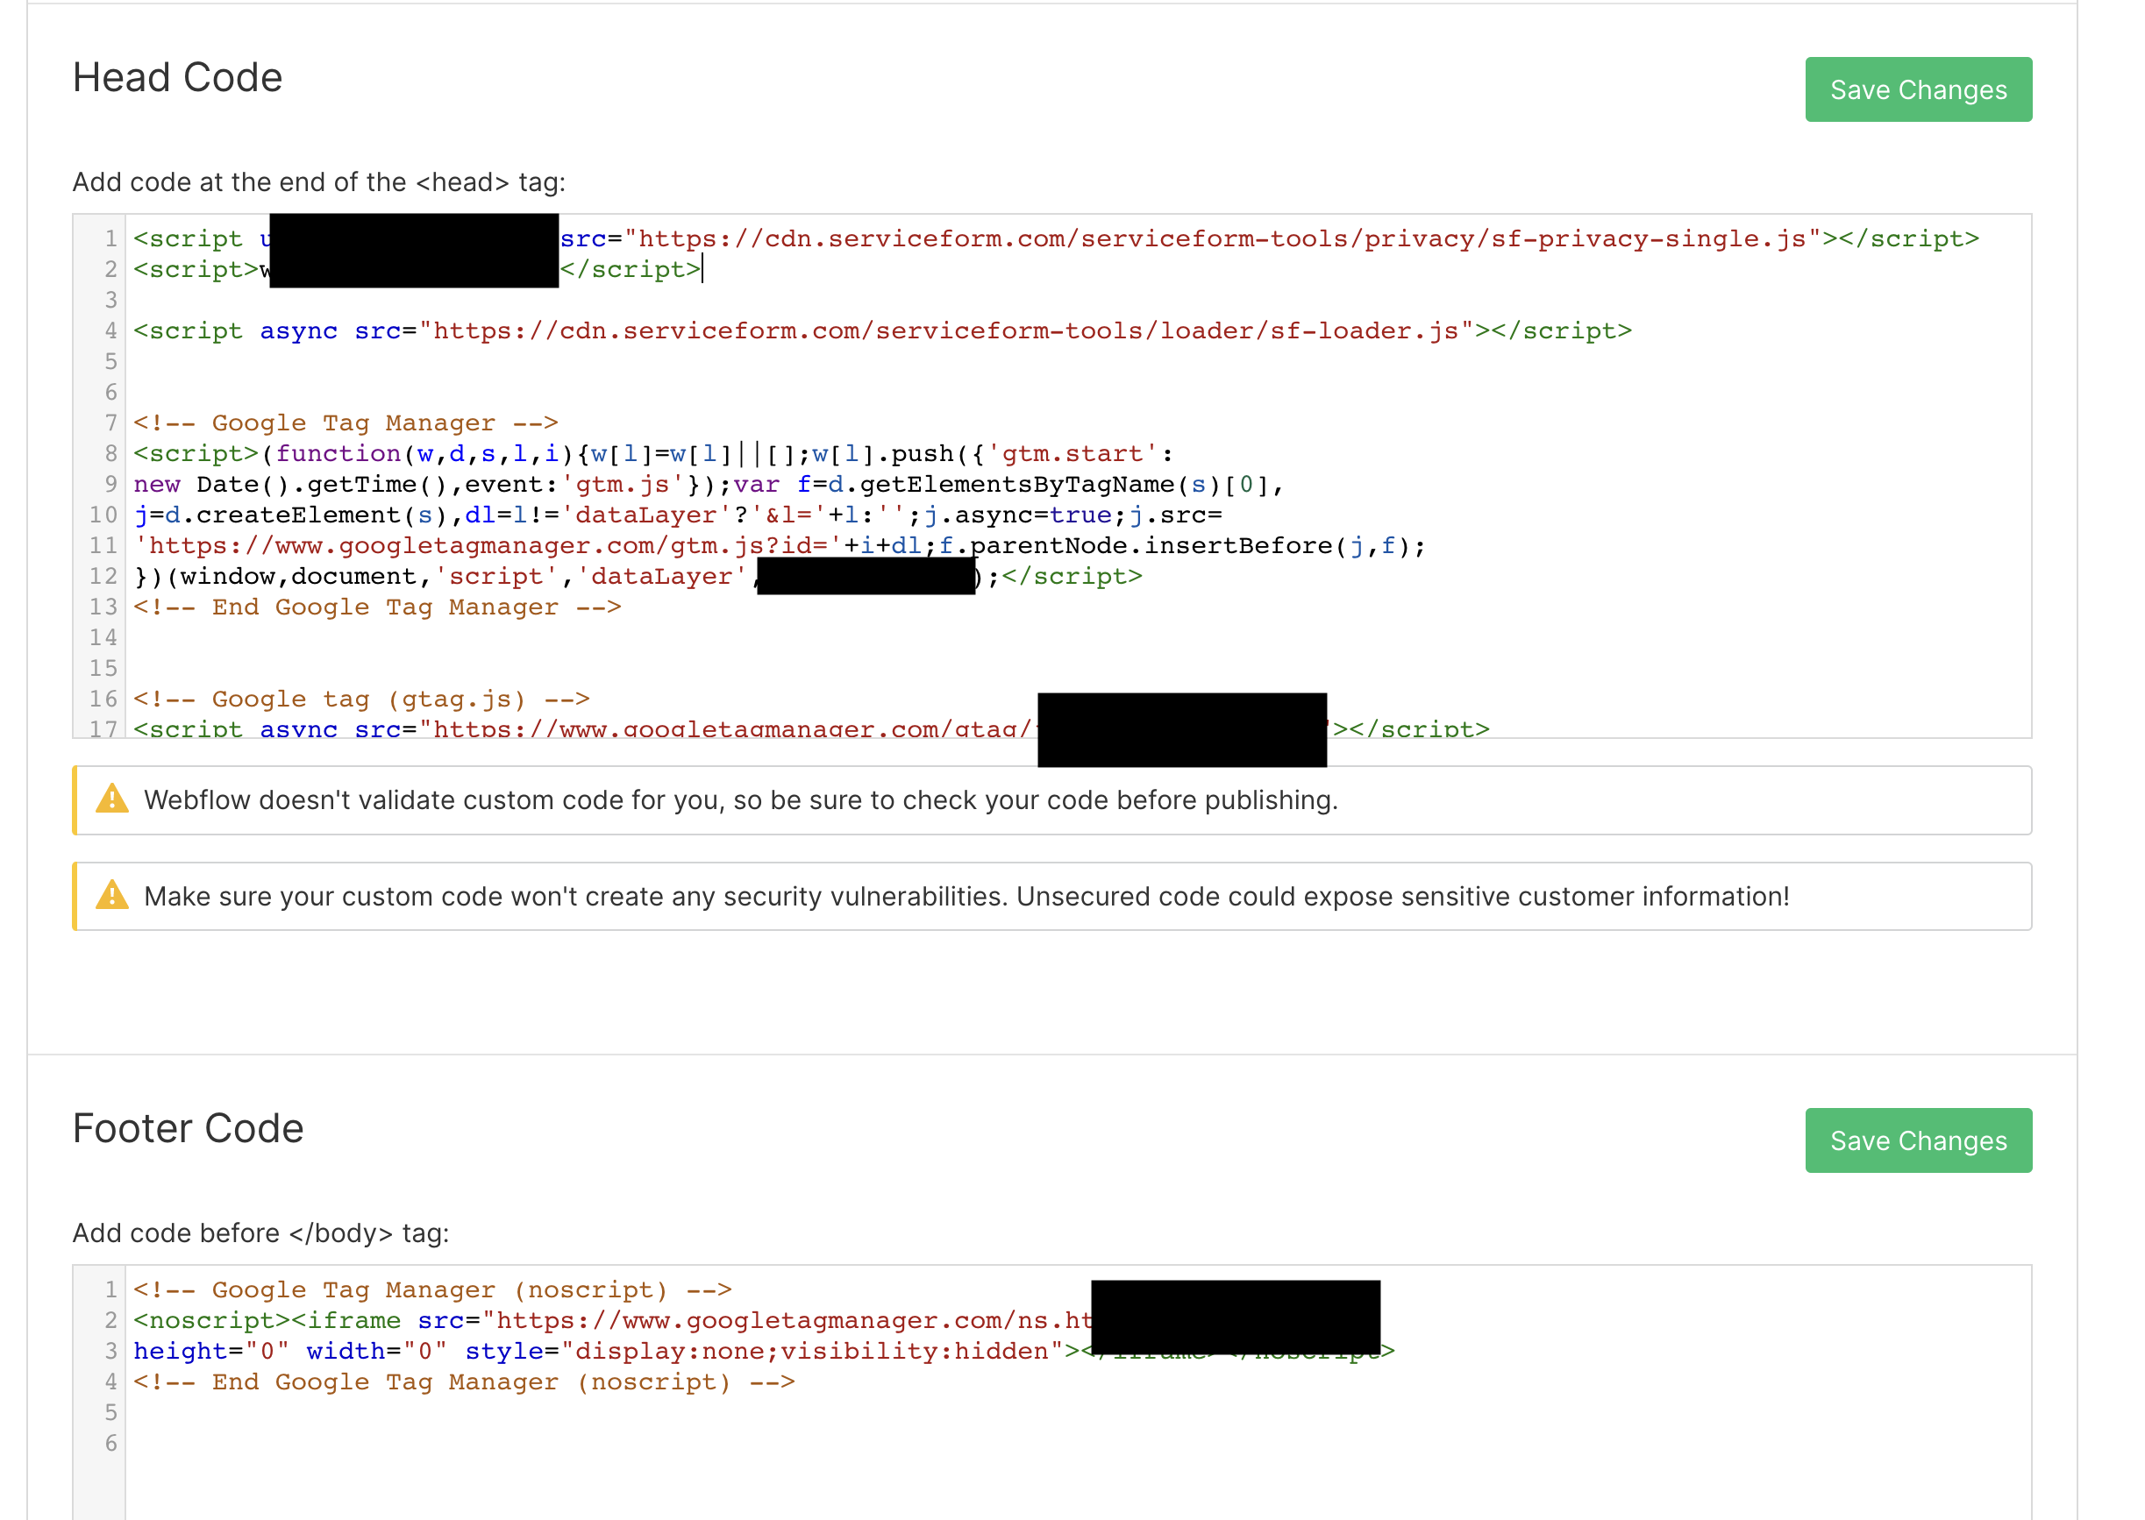Image resolution: width=2145 pixels, height=1520 pixels.
Task: Click the warning icon beside the security vulnerabilities notice
Action: click(x=112, y=895)
